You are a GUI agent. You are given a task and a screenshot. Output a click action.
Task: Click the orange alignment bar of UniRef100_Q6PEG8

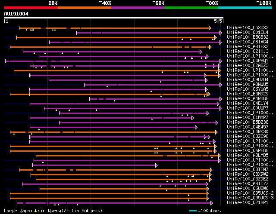click(x=113, y=151)
